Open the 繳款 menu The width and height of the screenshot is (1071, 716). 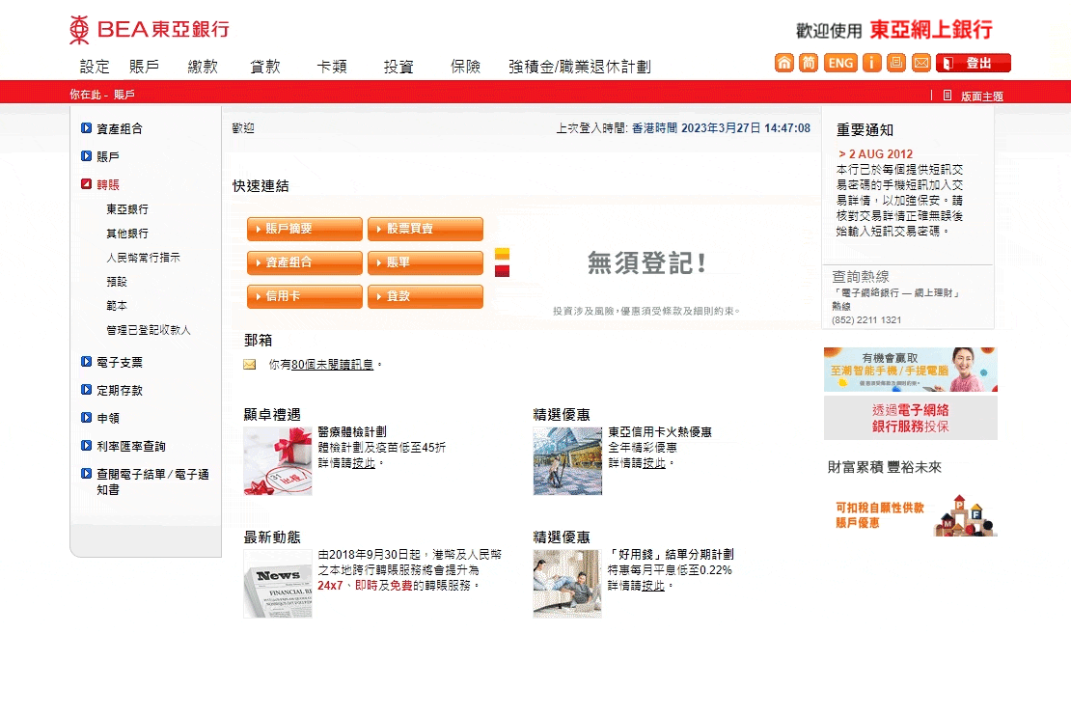point(203,67)
